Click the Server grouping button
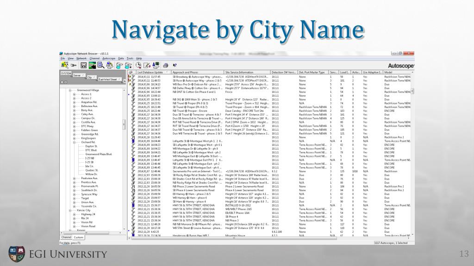The image size is (474, 266). coord(79,75)
